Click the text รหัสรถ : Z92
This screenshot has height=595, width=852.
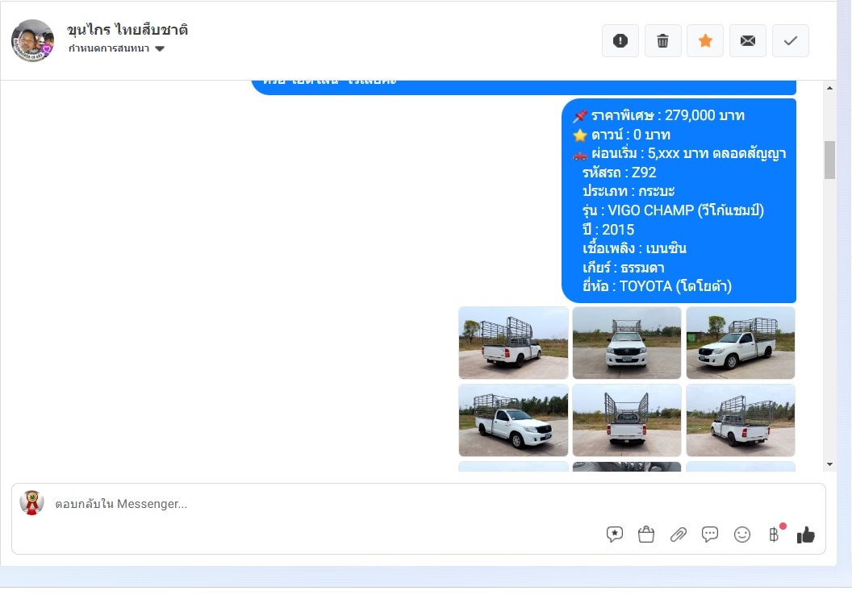pos(620,173)
